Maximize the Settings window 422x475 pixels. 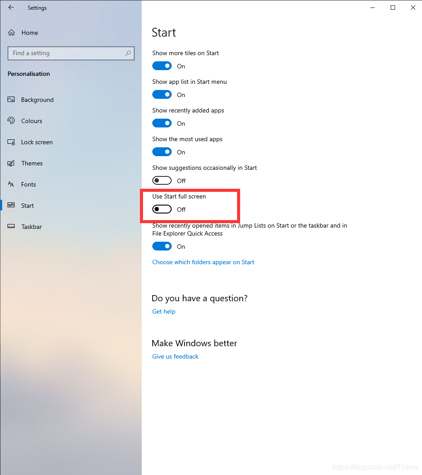click(x=393, y=7)
